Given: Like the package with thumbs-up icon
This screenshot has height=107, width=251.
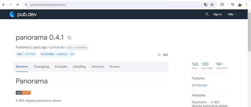Looking at the screenshot, I should 159,55.
